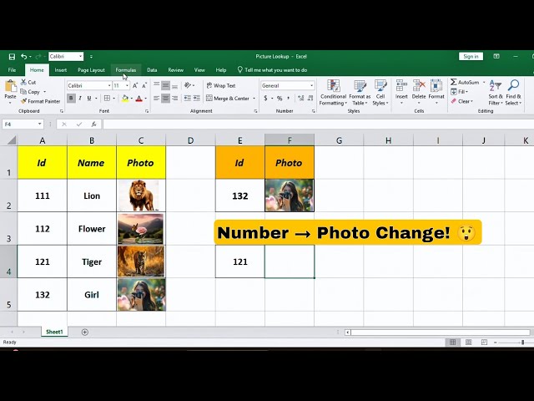Screen dimensions: 534x401
Task: Open Cell Styles gallery
Action: click(x=380, y=93)
